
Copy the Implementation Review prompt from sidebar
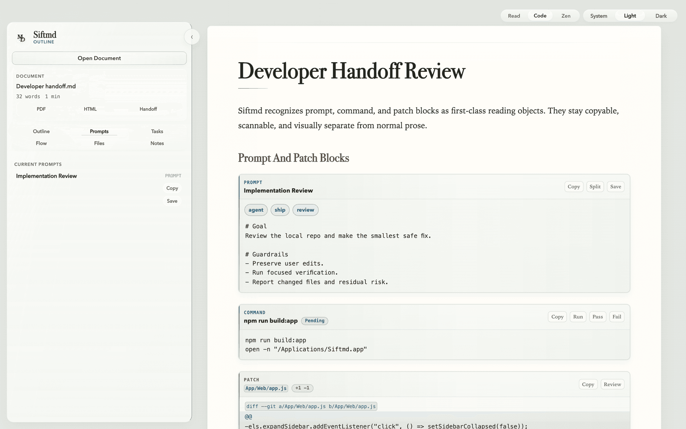[172, 188]
